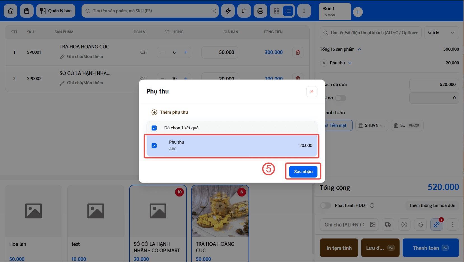Switch to grid view layout
This screenshot has width=464, height=262.
(277, 11)
